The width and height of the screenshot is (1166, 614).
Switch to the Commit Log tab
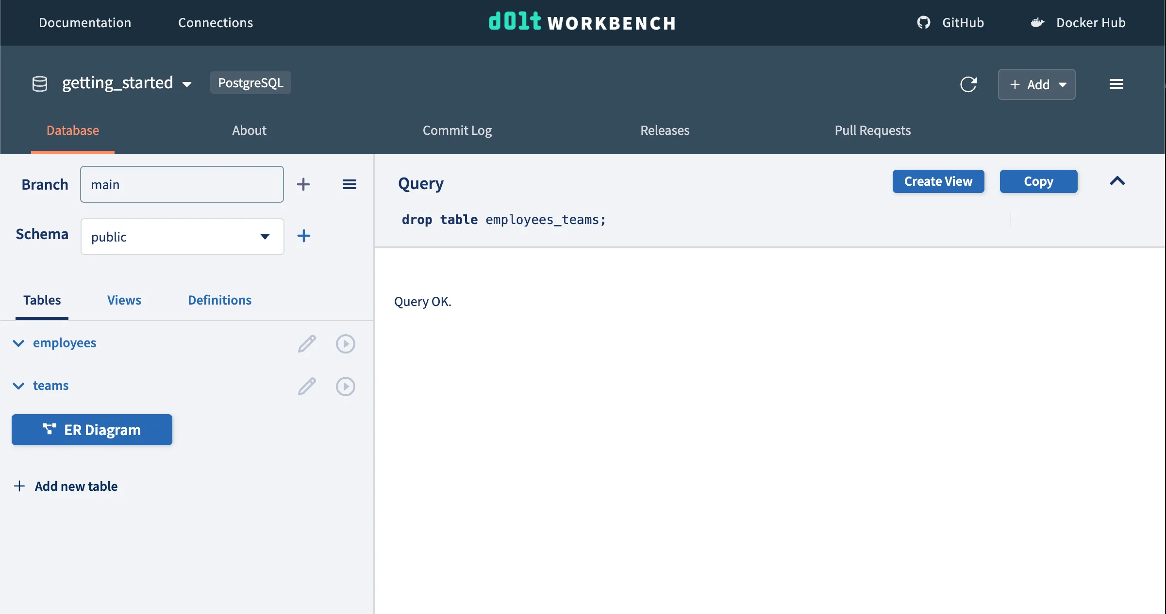(457, 130)
